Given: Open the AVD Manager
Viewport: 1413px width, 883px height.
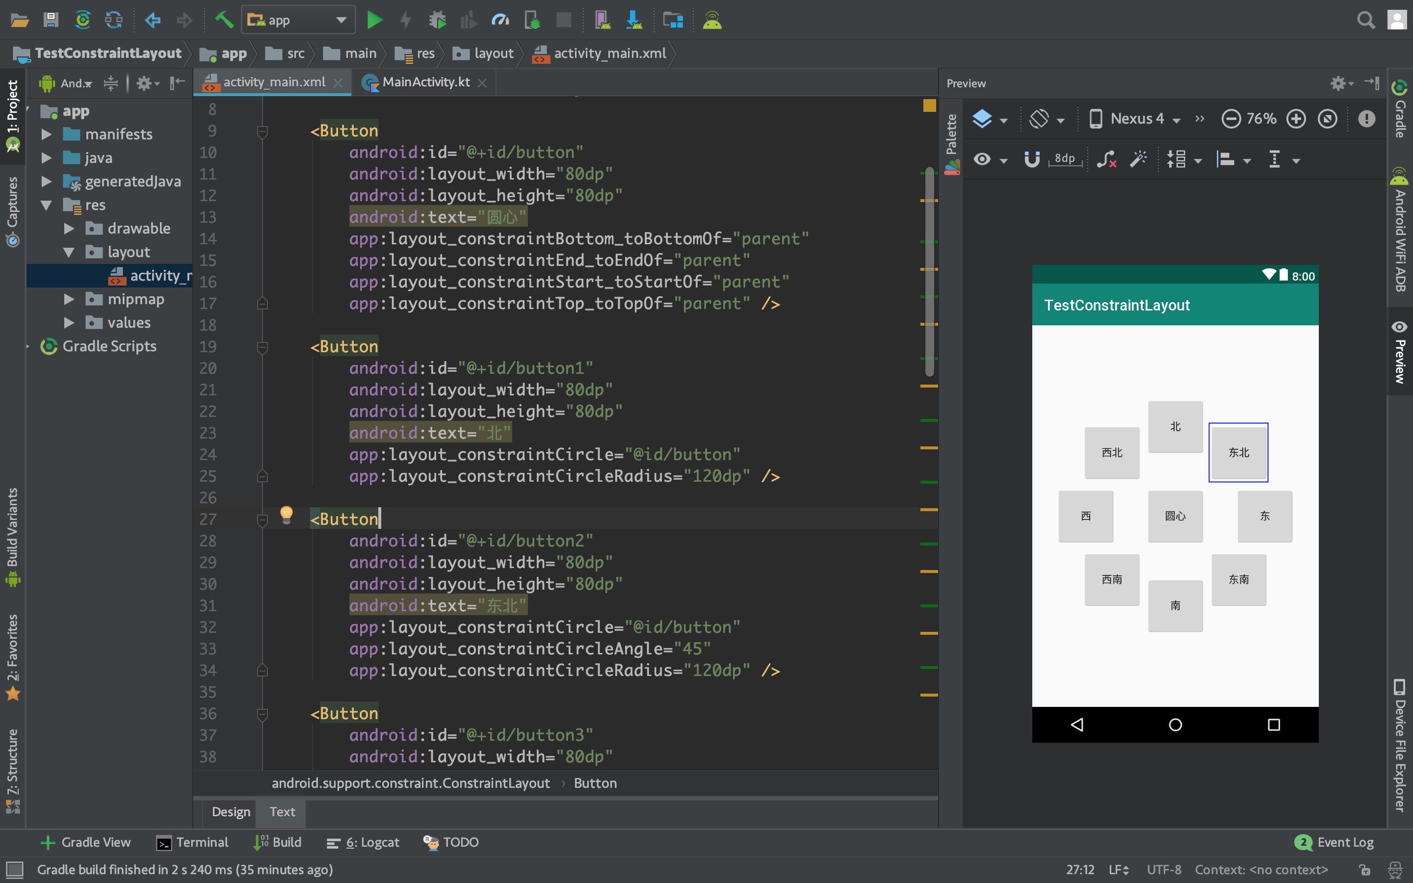Looking at the screenshot, I should click(x=602, y=19).
